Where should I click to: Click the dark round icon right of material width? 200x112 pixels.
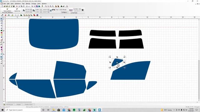pos(82,10)
